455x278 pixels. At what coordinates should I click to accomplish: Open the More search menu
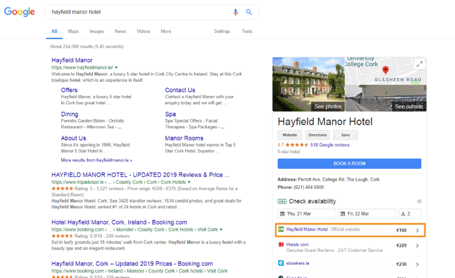coord(166,32)
